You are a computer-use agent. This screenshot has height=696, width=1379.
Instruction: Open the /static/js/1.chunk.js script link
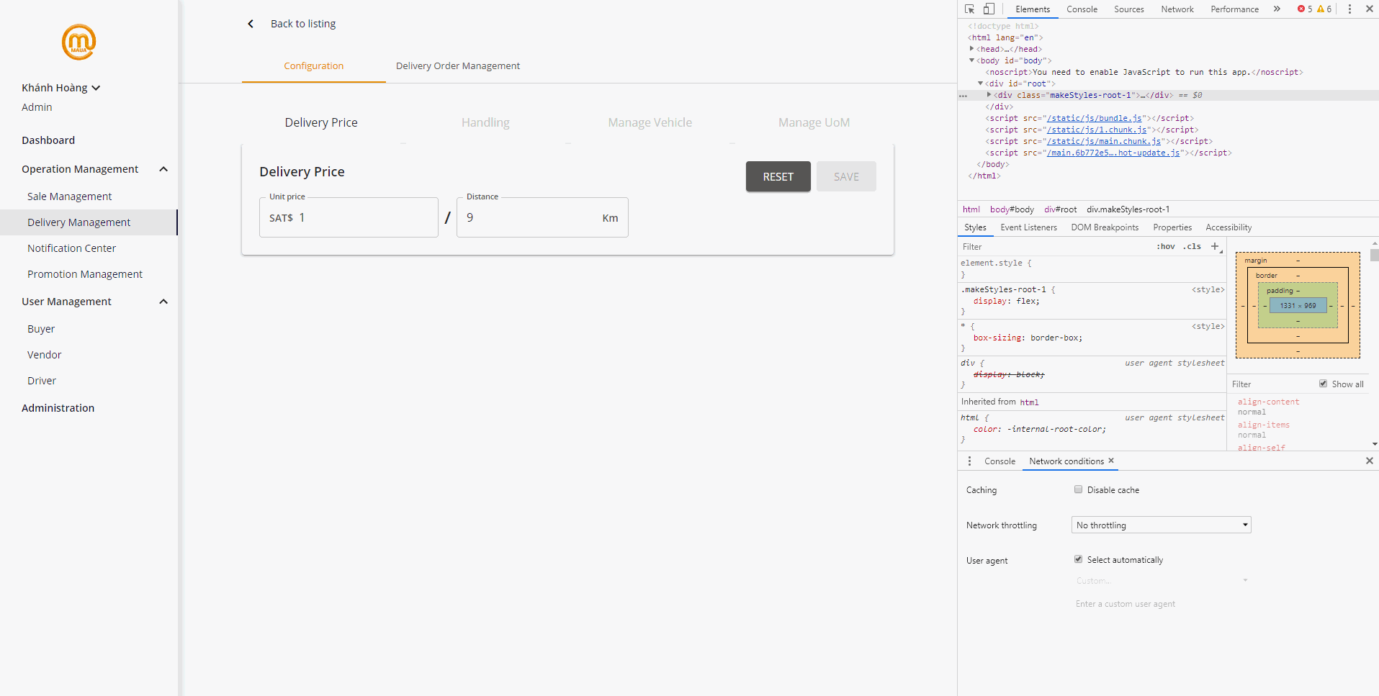pyautogui.click(x=1097, y=130)
